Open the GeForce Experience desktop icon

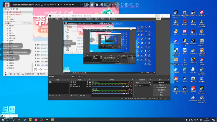(202, 90)
